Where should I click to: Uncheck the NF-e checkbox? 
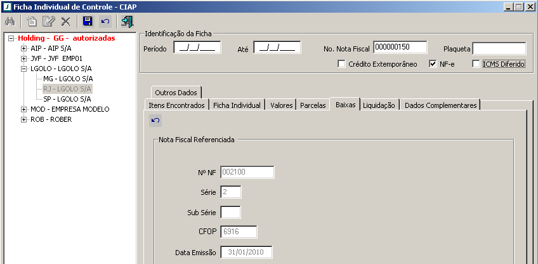(433, 64)
